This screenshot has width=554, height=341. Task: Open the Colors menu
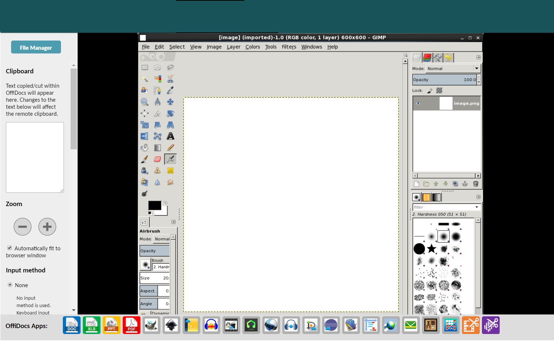[252, 47]
